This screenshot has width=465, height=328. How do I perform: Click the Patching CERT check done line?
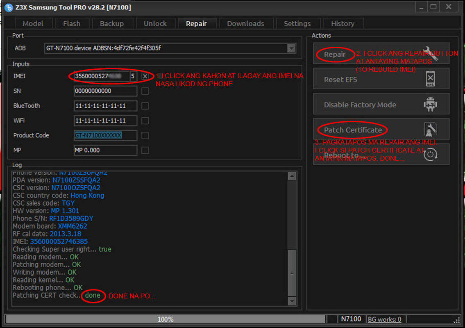point(57,295)
